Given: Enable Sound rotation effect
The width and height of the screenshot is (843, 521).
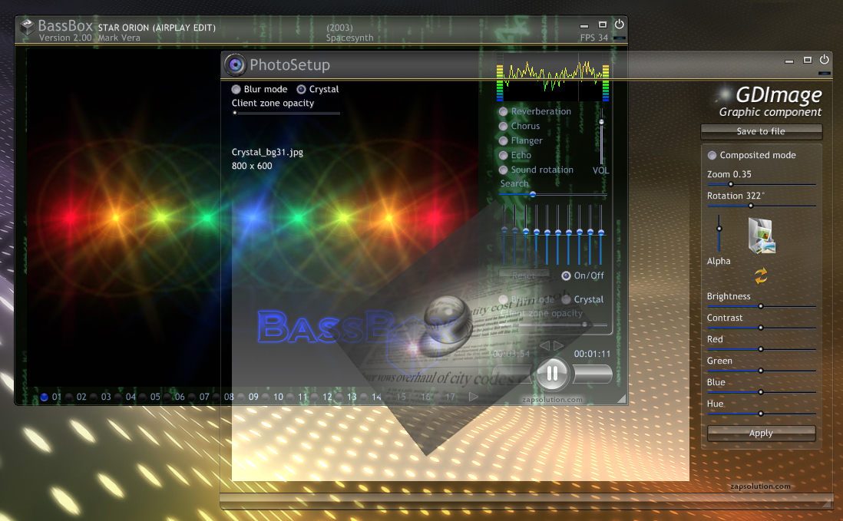Looking at the screenshot, I should click(x=503, y=170).
